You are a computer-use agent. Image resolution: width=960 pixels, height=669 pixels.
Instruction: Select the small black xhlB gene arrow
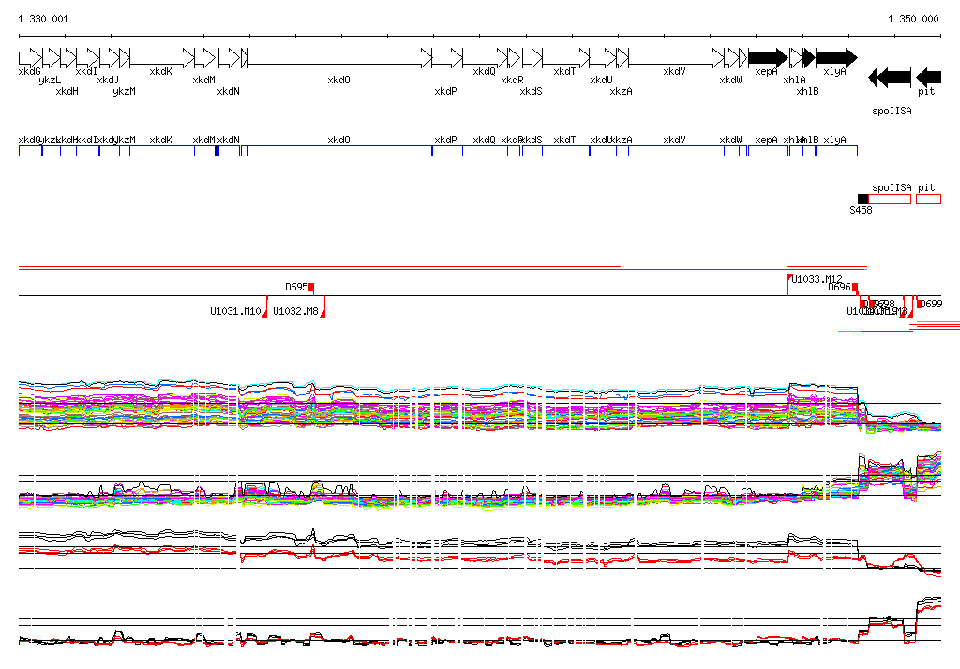coord(809,58)
